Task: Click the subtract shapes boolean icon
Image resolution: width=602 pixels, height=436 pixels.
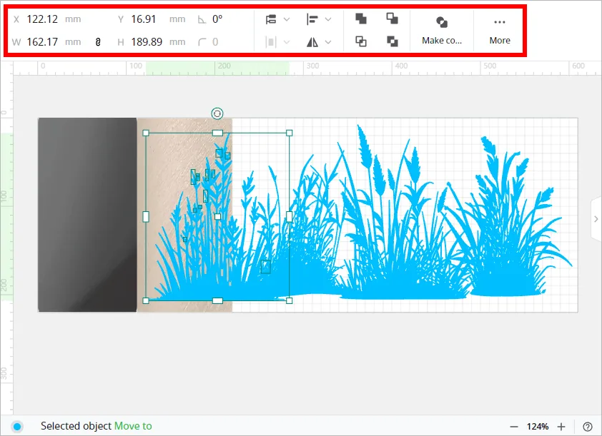Action: [392, 19]
